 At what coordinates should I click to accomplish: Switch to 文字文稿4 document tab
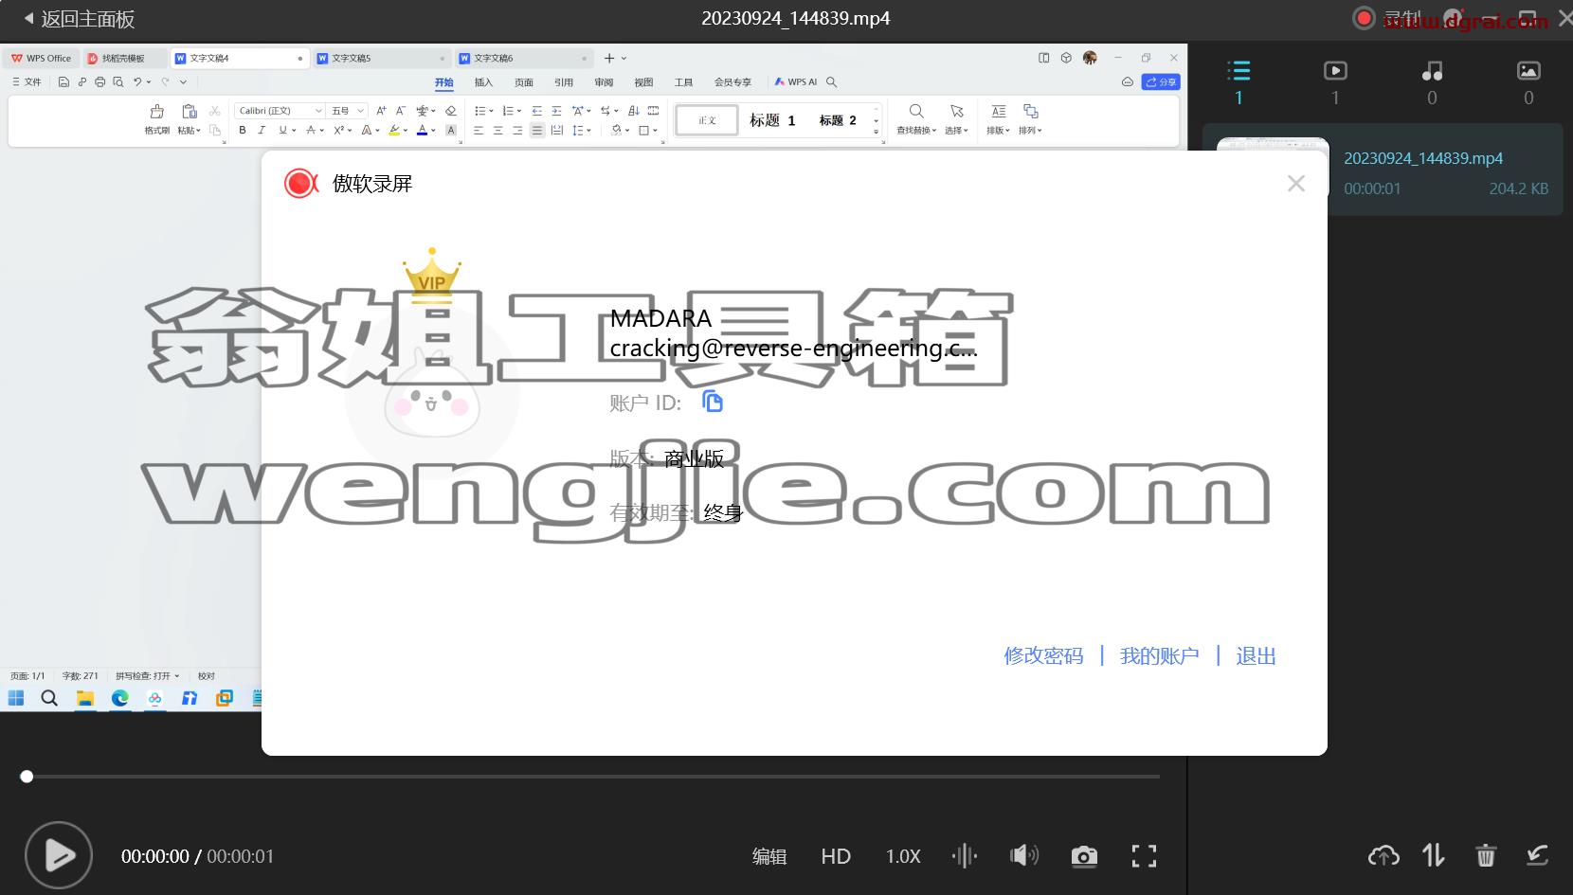[x=240, y=58]
